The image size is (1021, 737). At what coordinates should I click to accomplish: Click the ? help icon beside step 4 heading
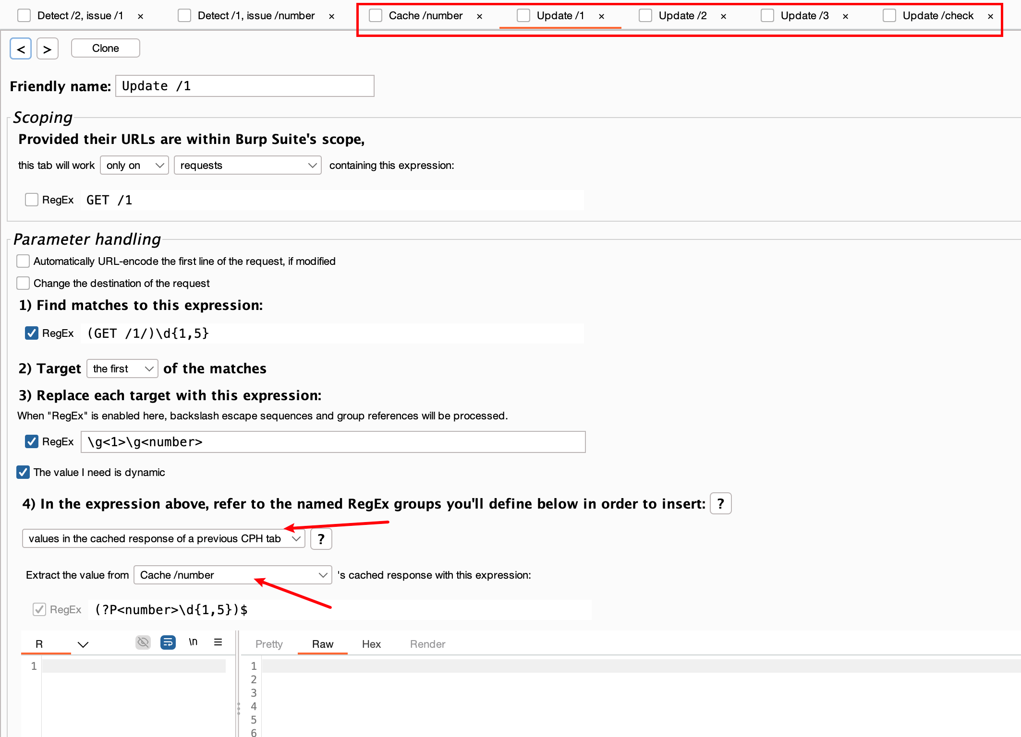pos(720,503)
